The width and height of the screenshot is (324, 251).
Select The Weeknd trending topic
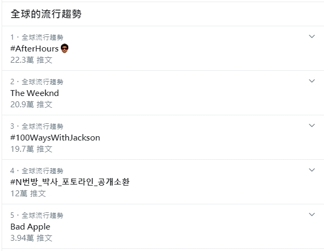point(34,93)
